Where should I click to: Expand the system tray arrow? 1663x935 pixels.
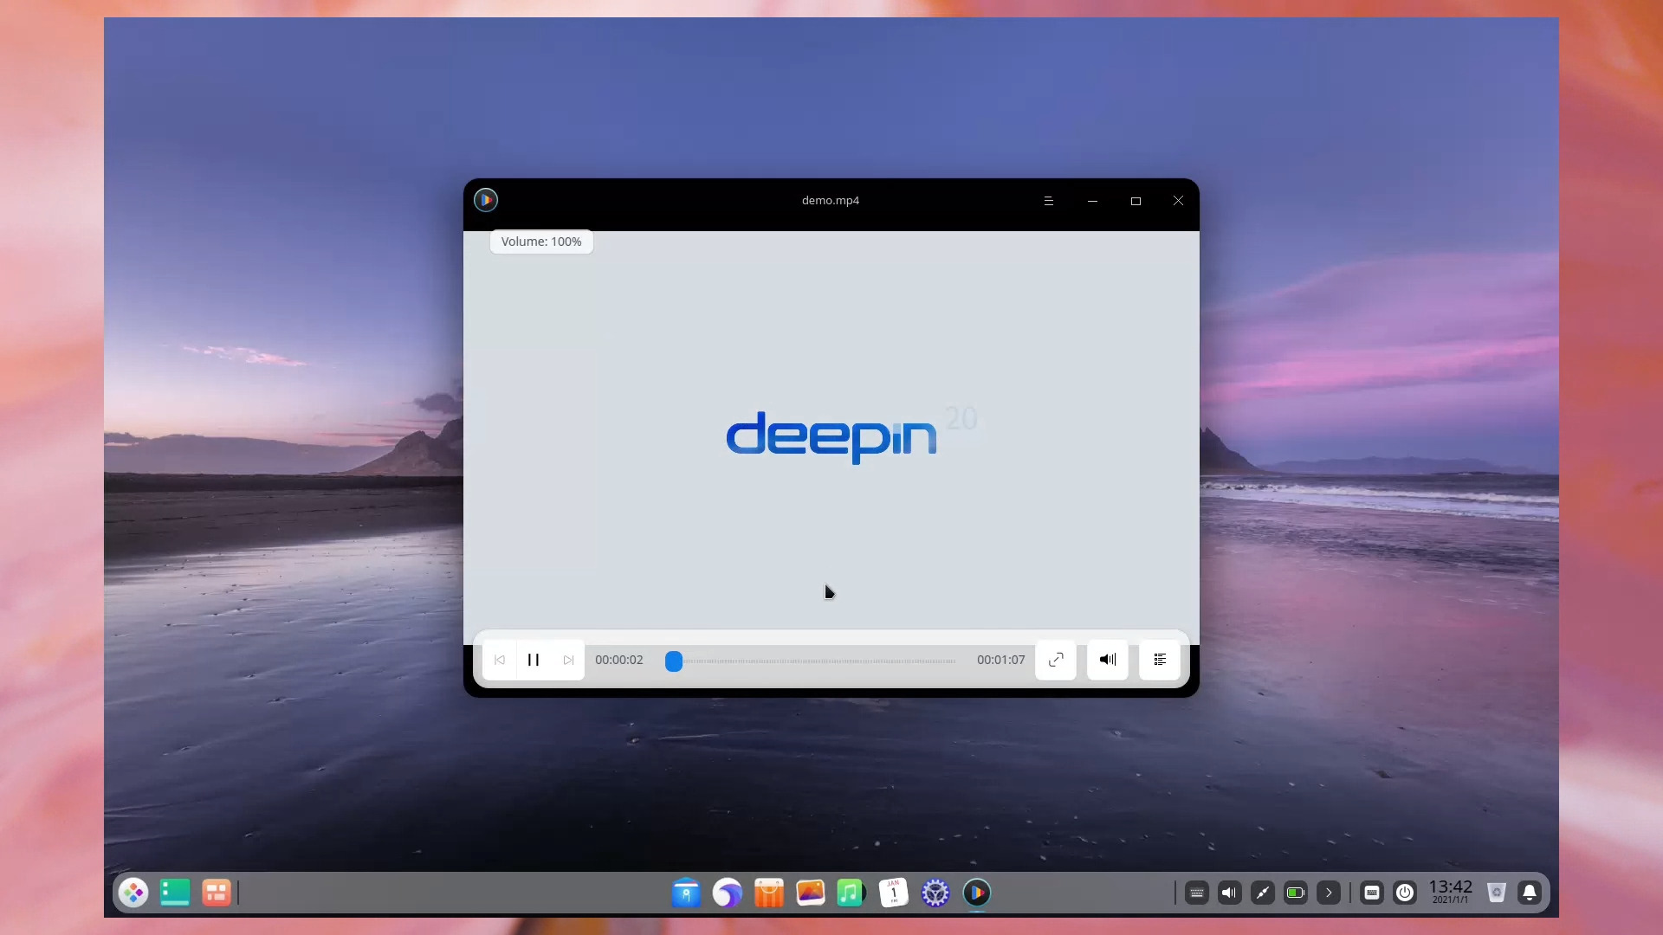click(1328, 893)
